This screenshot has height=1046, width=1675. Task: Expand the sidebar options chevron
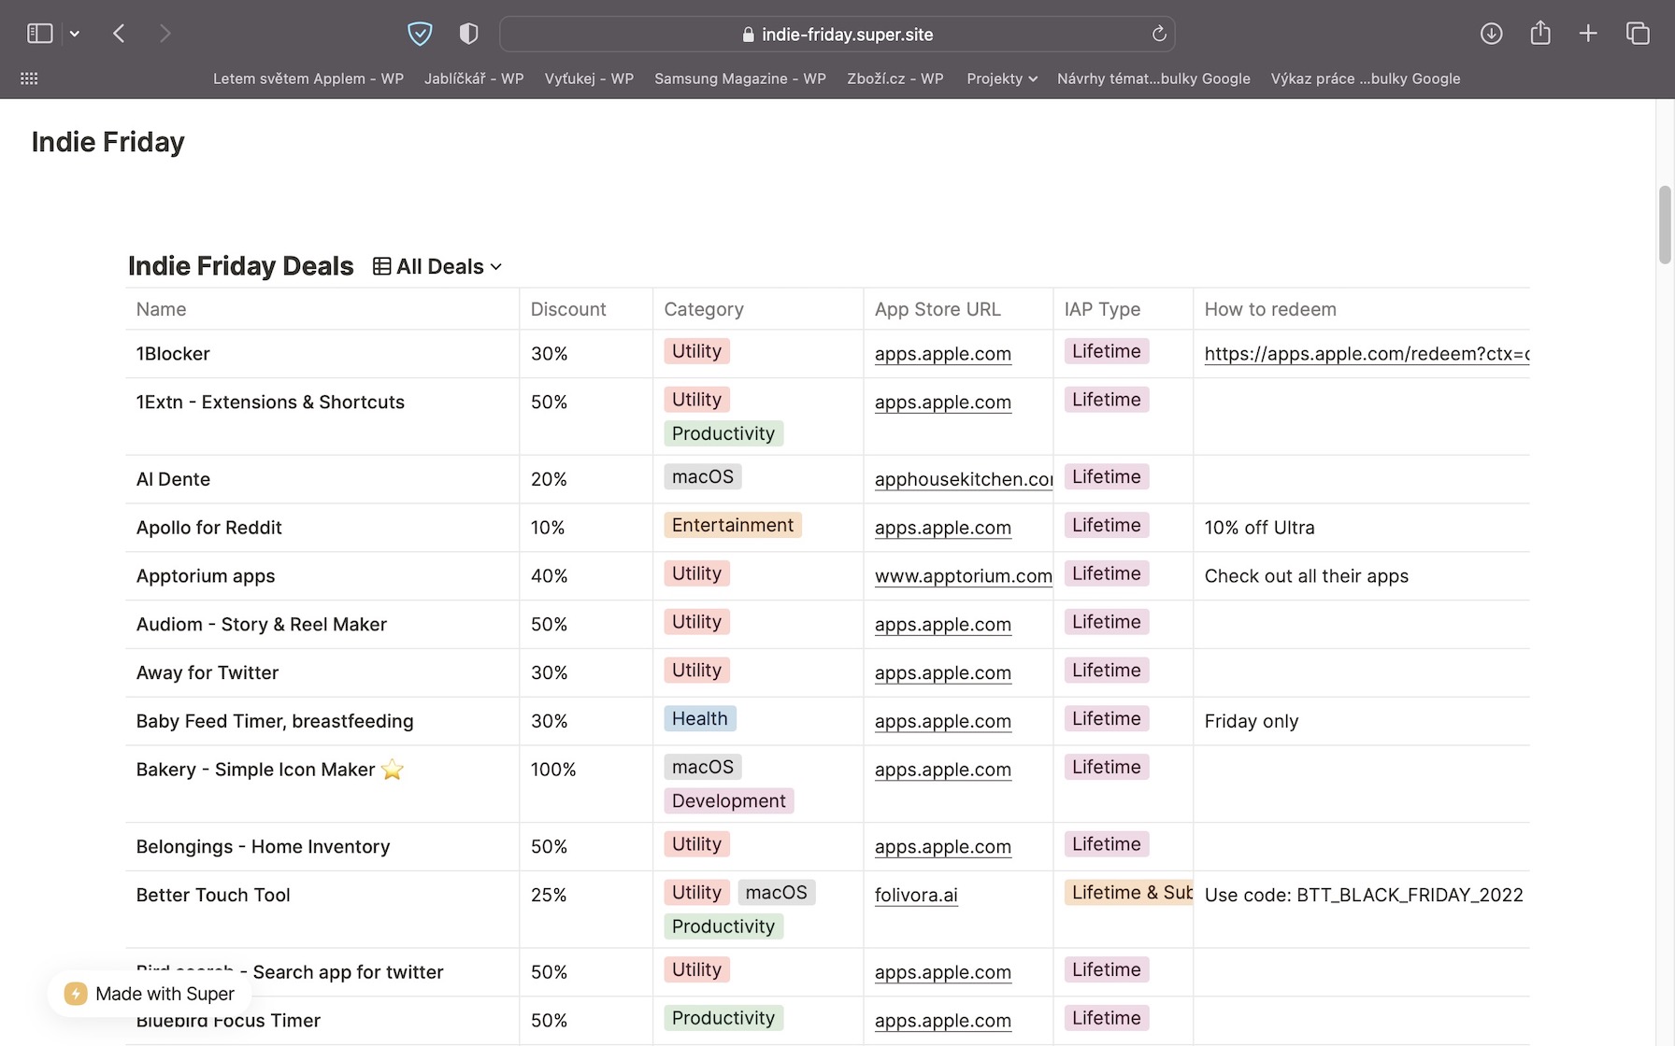coord(75,34)
